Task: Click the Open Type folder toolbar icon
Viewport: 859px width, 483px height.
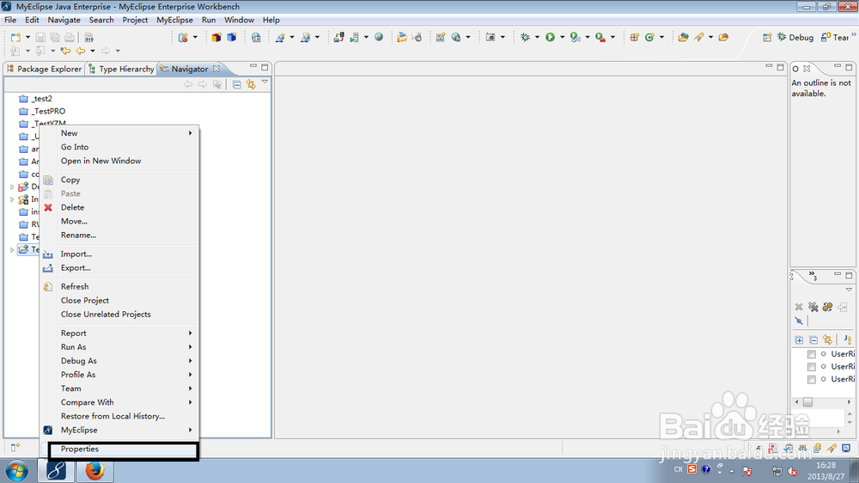Action: [683, 37]
